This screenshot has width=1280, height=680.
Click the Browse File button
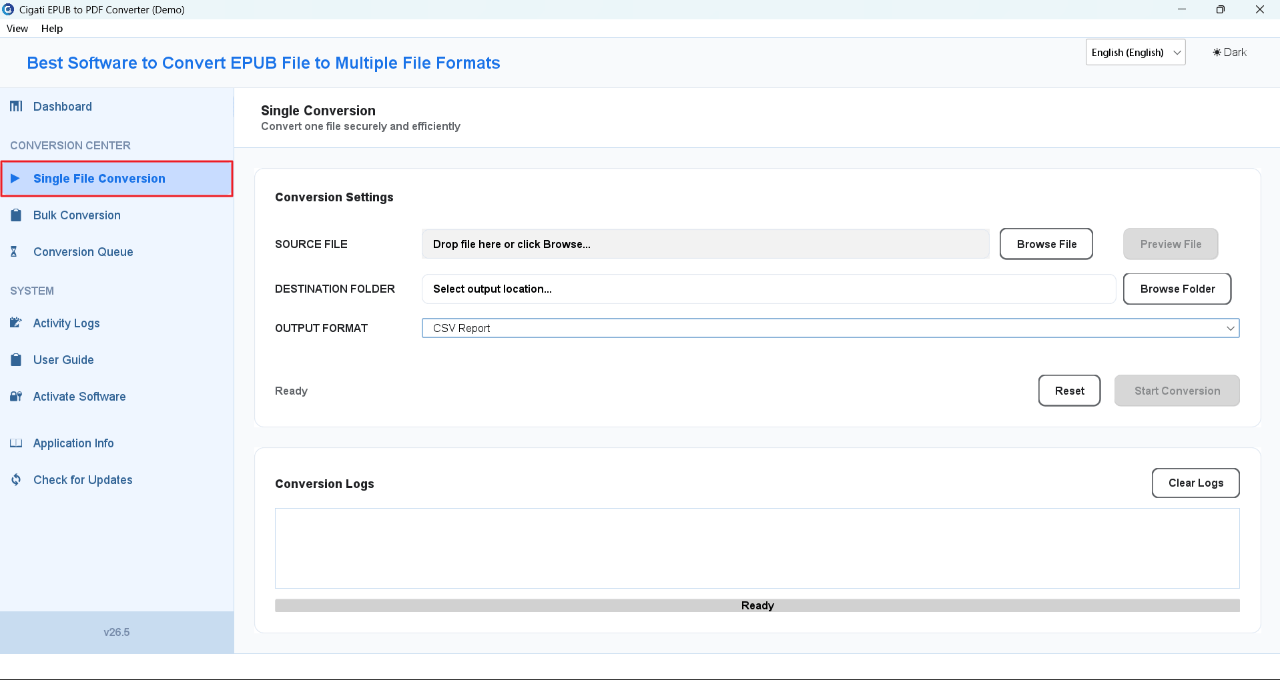1046,244
